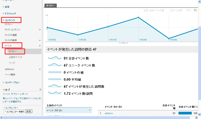The image size is (201, 119).
Task: Open link to previous version reports
Action: click(x=22, y=100)
